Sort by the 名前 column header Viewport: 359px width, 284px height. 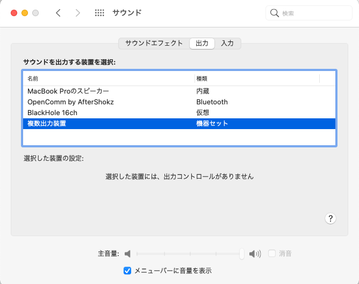click(x=109, y=79)
